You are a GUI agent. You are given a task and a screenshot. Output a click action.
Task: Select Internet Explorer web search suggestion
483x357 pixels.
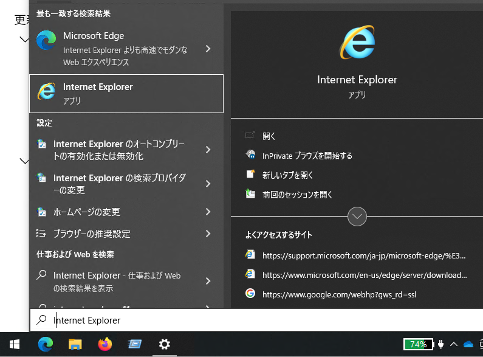point(117,281)
